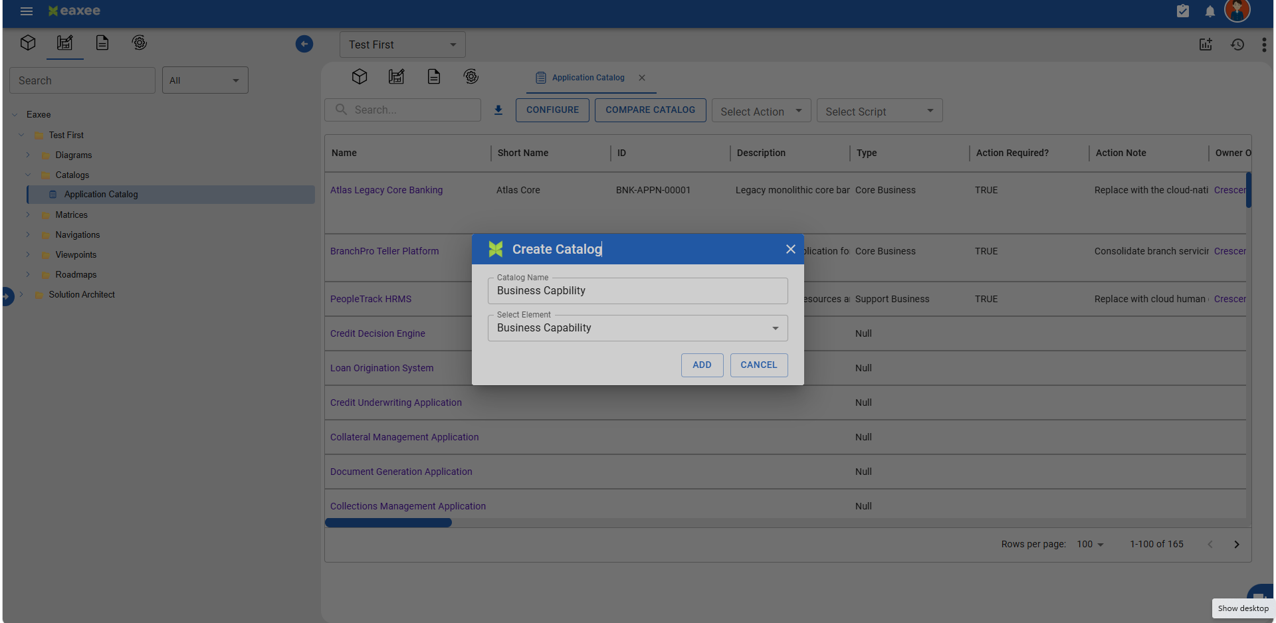This screenshot has width=1276, height=623.
Task: Open BranchPro Teller Platform link
Action: pos(384,251)
